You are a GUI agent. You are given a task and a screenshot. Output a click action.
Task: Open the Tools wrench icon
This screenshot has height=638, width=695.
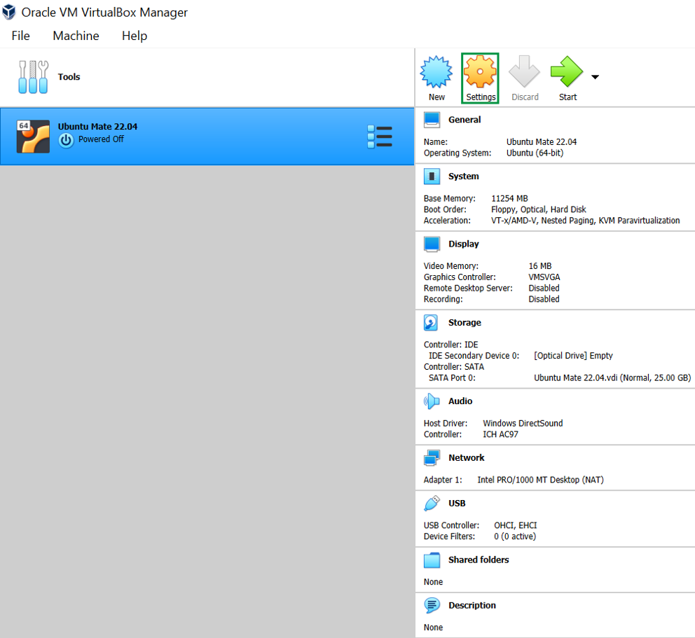[34, 77]
